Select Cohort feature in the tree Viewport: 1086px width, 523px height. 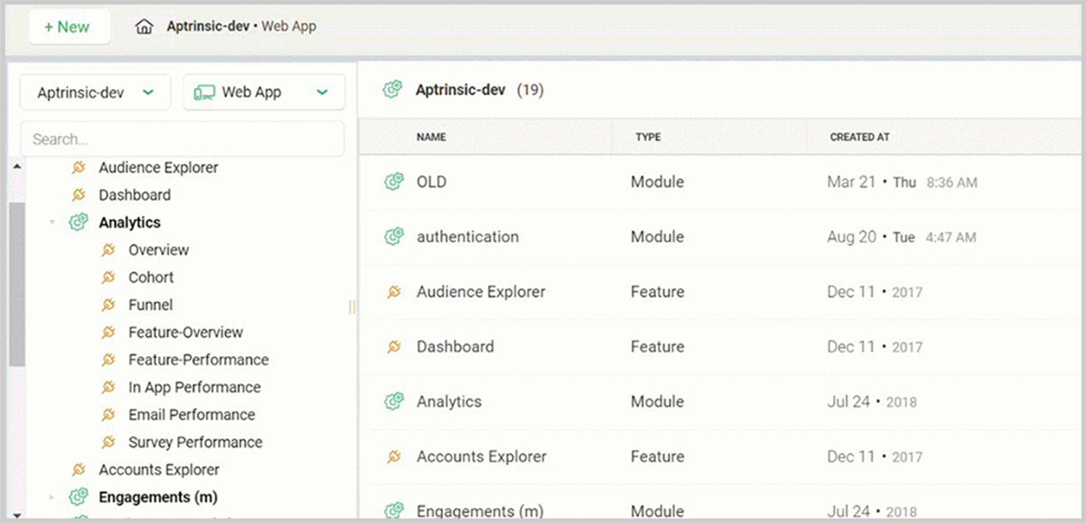151,277
